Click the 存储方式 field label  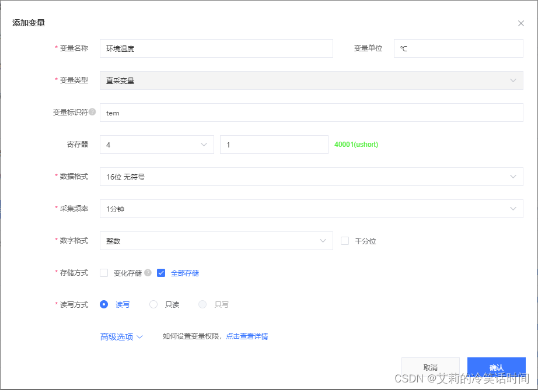click(x=74, y=273)
